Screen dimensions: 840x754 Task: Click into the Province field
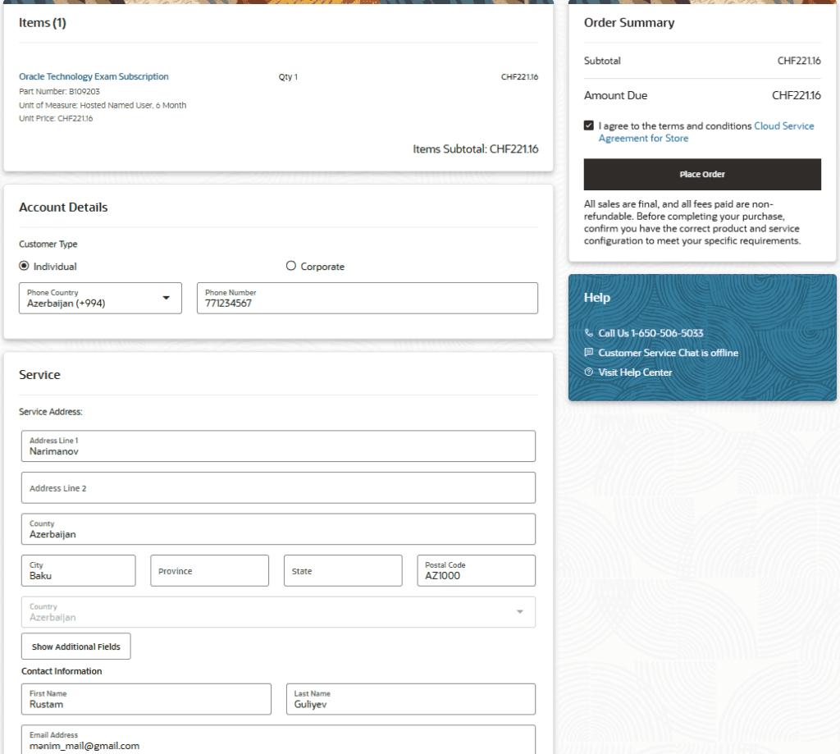tap(209, 571)
